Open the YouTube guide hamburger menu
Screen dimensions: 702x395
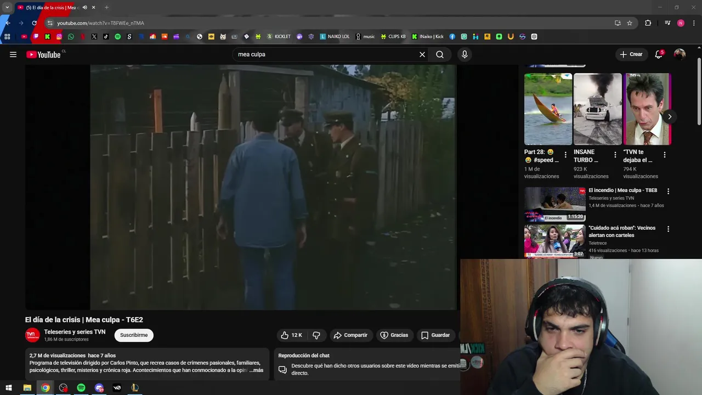[x=13, y=54]
